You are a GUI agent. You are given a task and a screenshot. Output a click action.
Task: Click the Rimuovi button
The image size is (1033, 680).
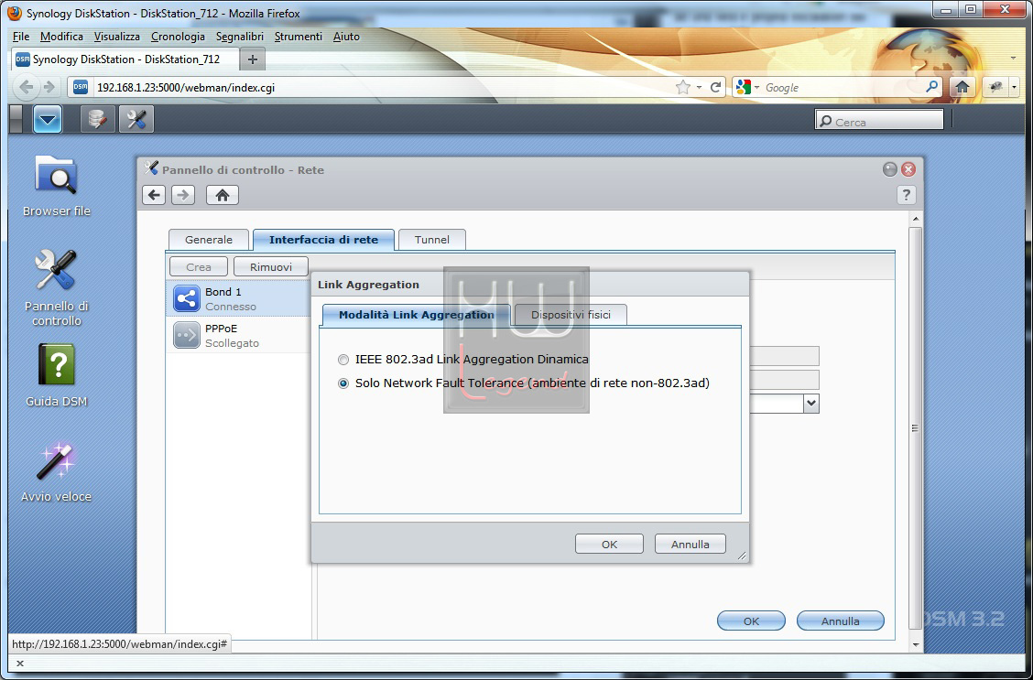271,266
